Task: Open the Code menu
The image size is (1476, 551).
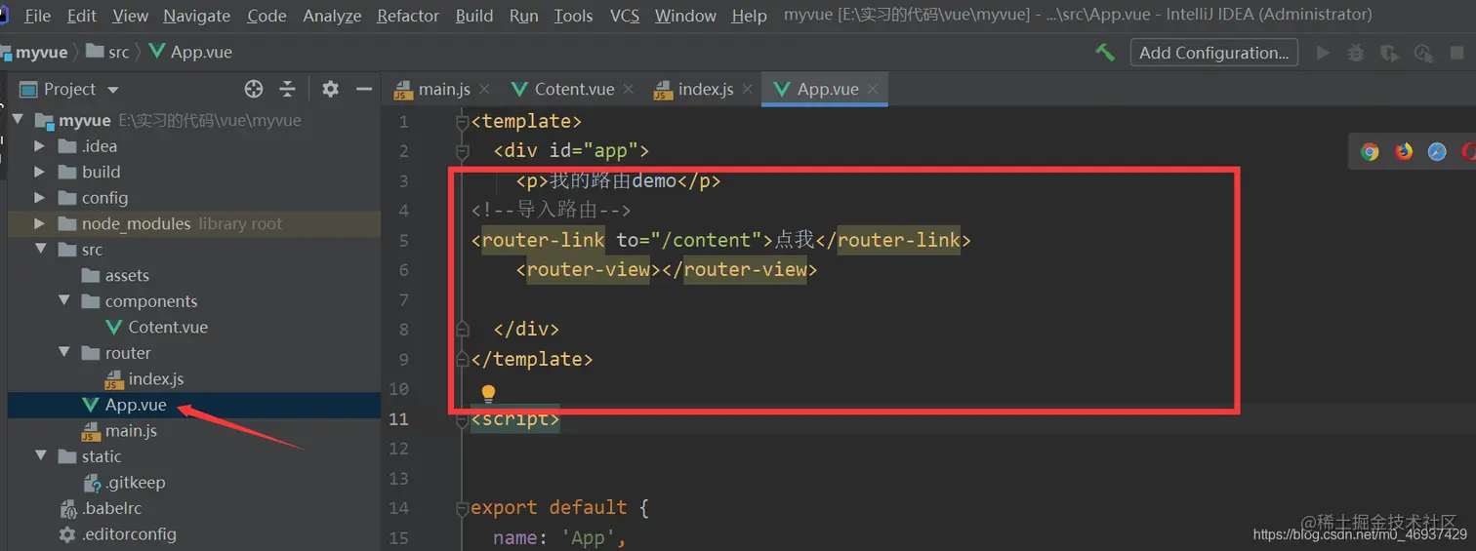Action: tap(266, 16)
